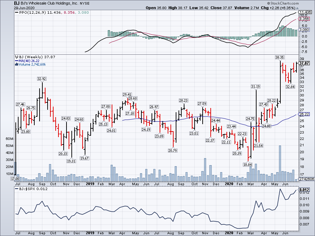Click the 32.84 low price marker
Viewport: 315px width, 236px height.
coord(290,87)
